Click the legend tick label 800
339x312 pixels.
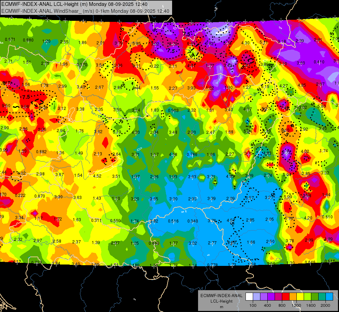[282, 305]
